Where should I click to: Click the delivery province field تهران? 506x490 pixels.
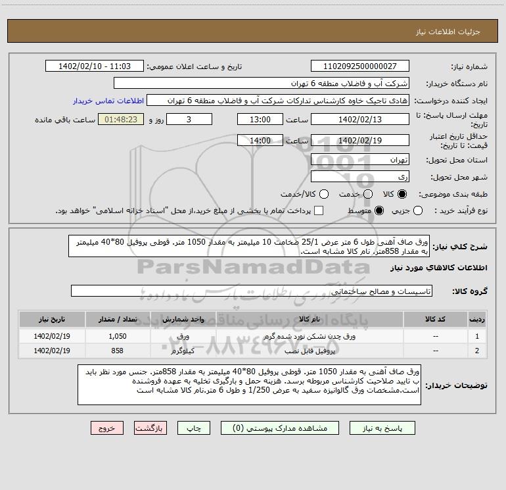coord(360,159)
